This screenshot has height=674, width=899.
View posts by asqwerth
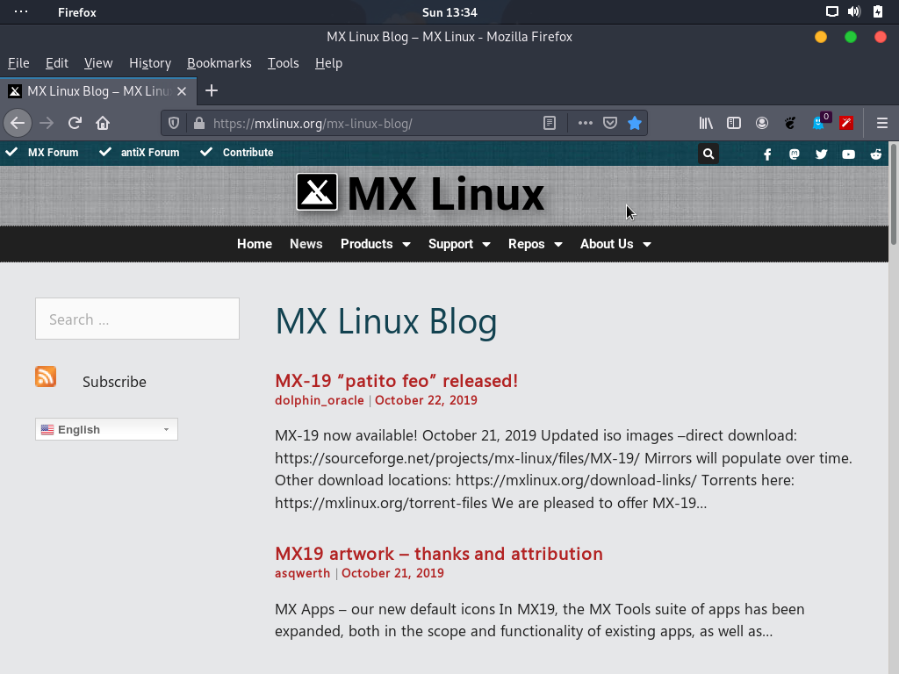(302, 573)
